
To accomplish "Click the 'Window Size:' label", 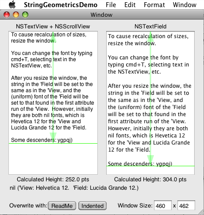I will (135, 206).
